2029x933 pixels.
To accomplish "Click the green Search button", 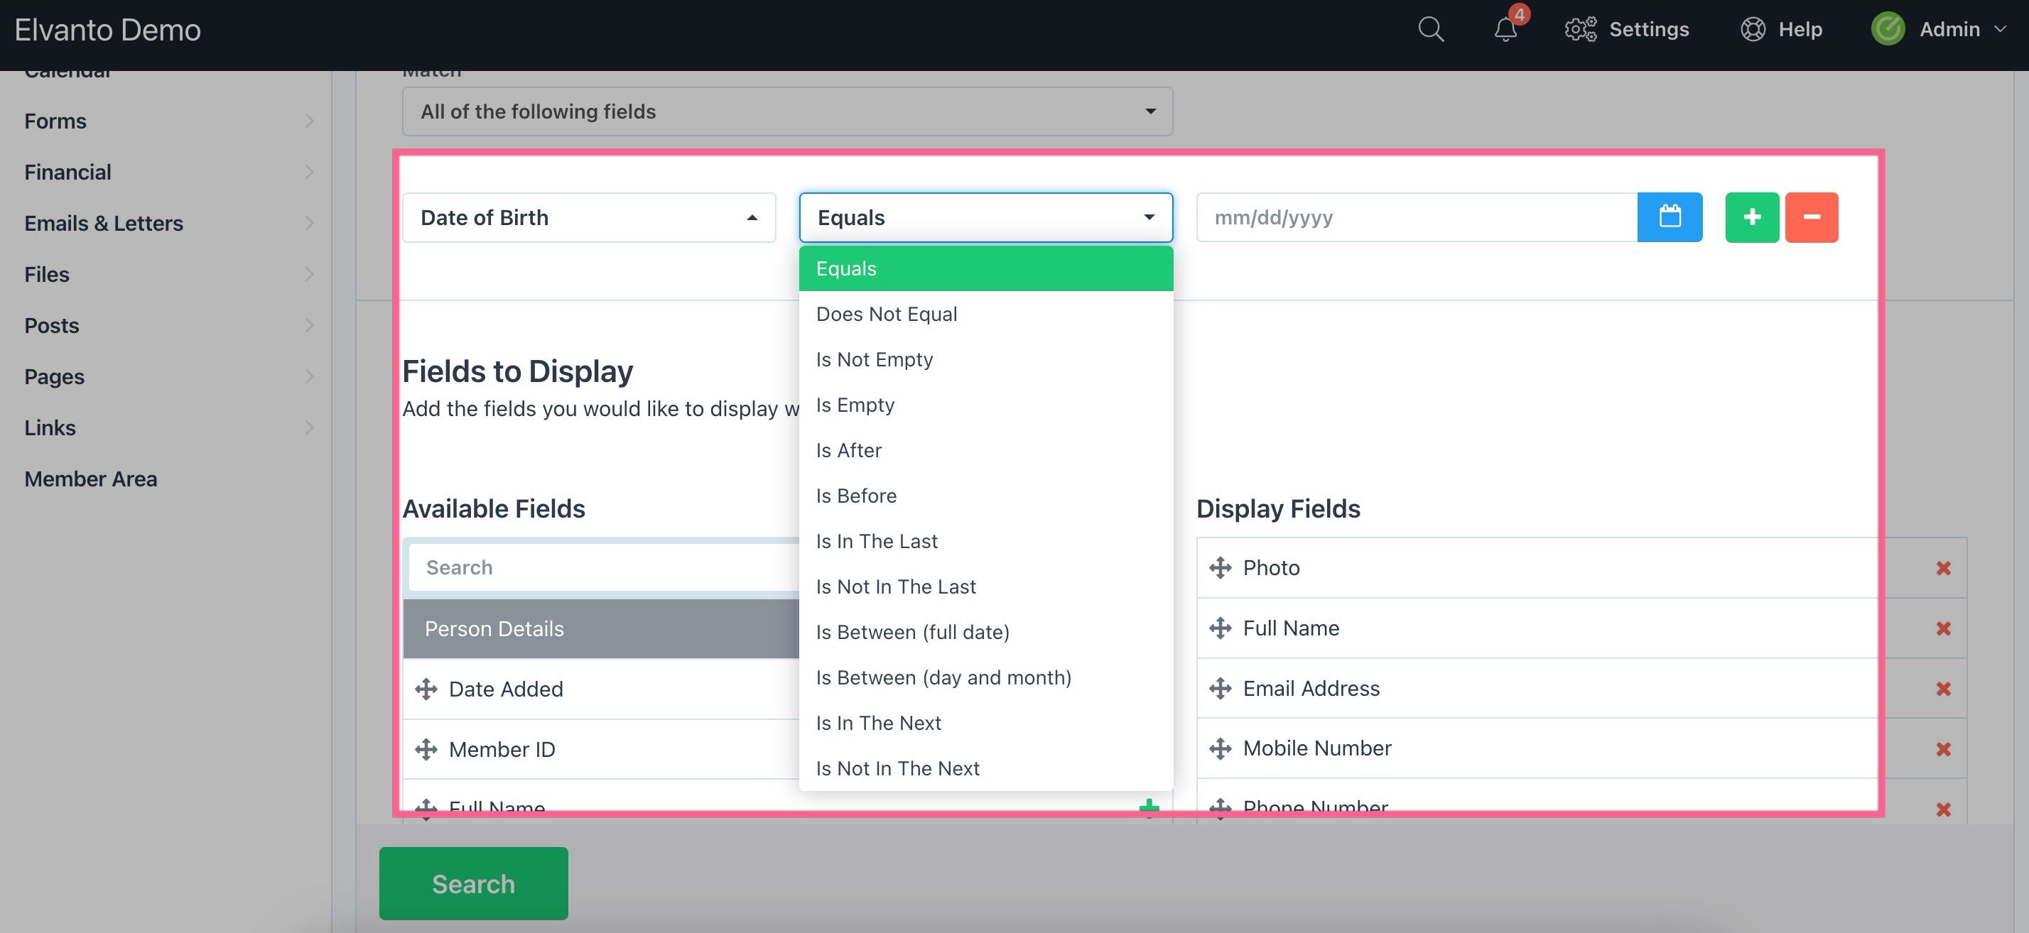I will 473,883.
